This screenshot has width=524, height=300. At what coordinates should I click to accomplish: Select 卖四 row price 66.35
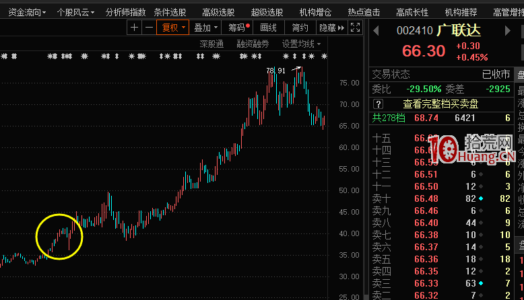click(426, 271)
